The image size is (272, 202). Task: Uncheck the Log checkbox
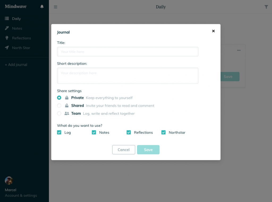click(x=59, y=133)
